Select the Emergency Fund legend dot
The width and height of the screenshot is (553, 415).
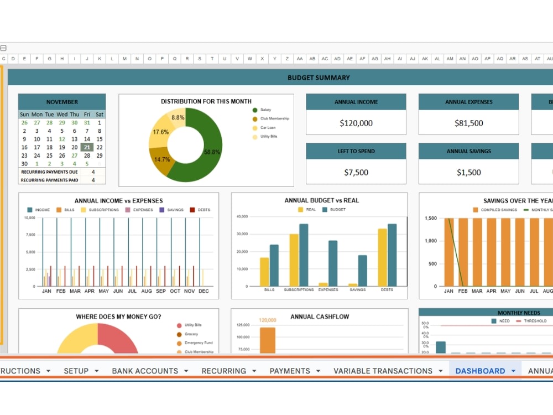coord(179,343)
